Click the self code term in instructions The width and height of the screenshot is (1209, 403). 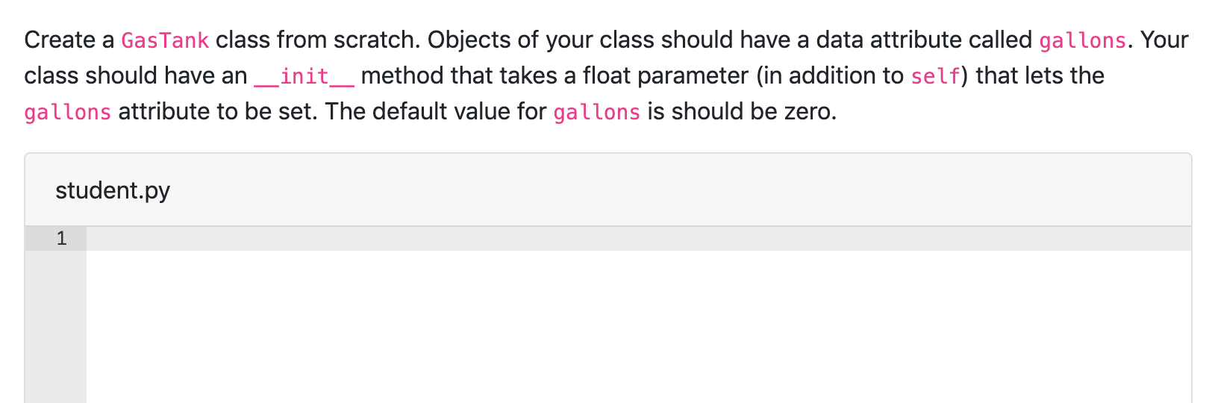(x=935, y=76)
